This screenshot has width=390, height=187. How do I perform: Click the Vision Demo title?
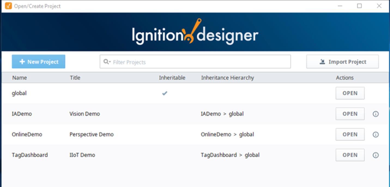point(84,114)
